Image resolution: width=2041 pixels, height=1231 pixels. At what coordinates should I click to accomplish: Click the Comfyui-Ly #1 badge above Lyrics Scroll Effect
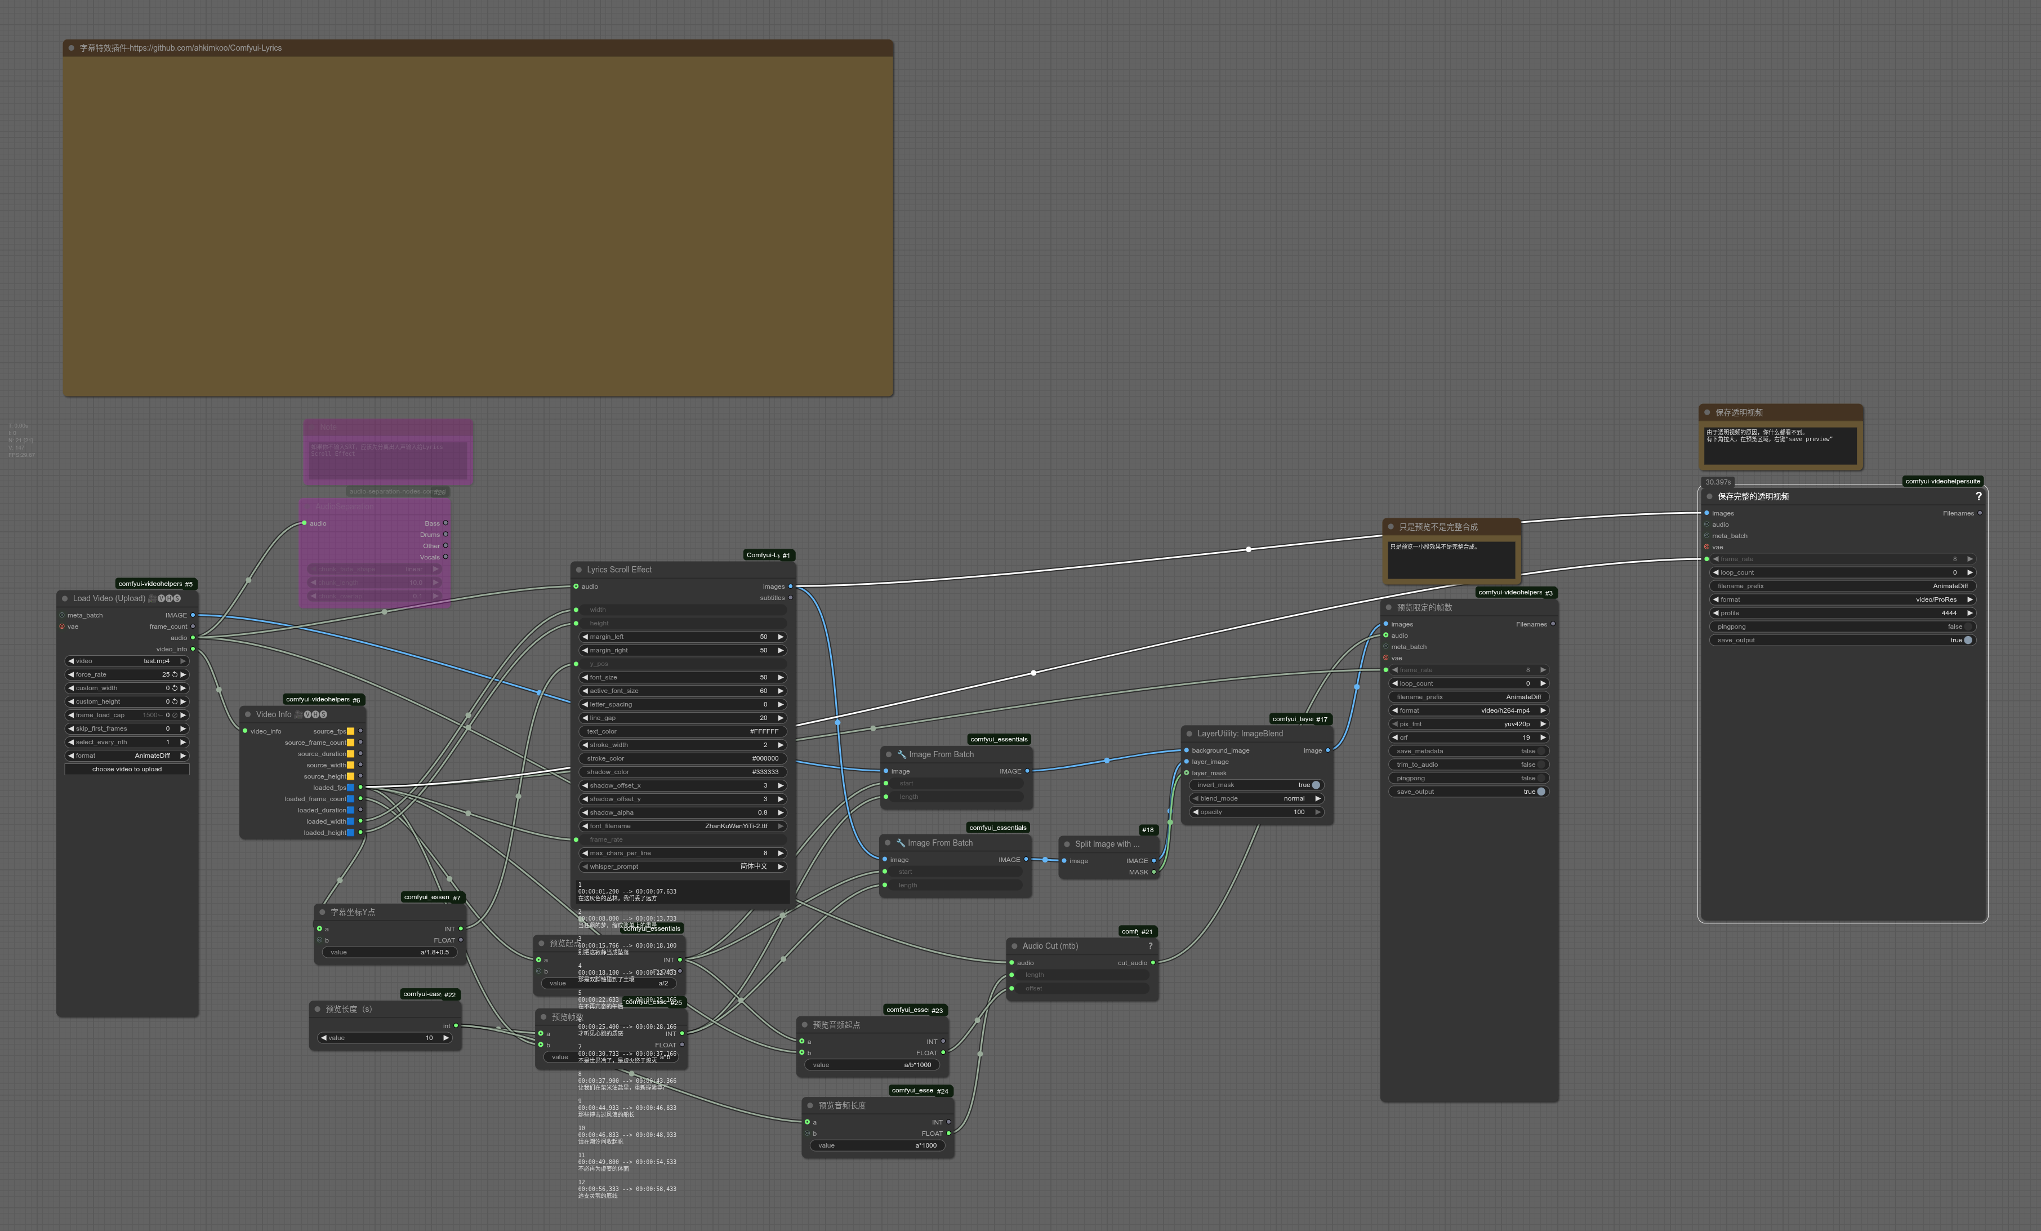tap(768, 555)
